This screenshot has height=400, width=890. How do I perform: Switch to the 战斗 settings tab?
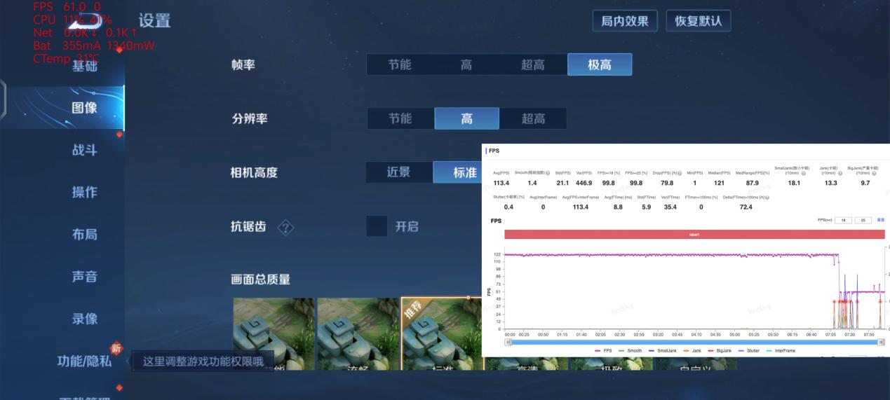coord(84,150)
